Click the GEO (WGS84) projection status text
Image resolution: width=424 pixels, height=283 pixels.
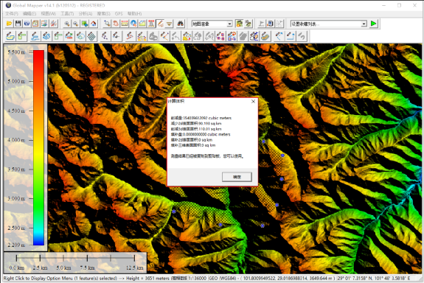pos(223,278)
